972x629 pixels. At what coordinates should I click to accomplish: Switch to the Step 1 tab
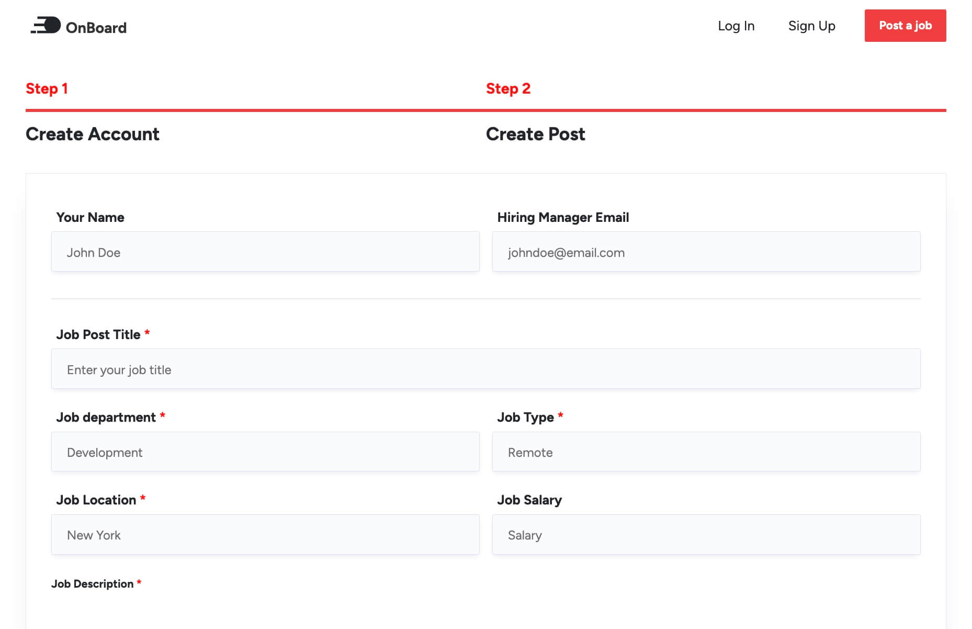click(x=47, y=88)
